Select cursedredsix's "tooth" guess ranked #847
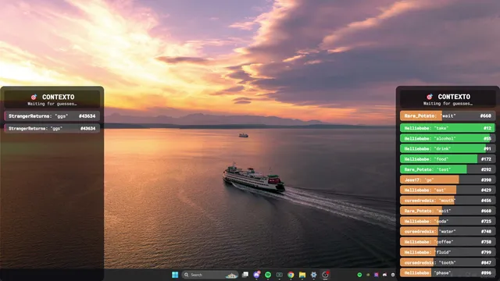Screen dimensions: 500x281 (x=448, y=262)
